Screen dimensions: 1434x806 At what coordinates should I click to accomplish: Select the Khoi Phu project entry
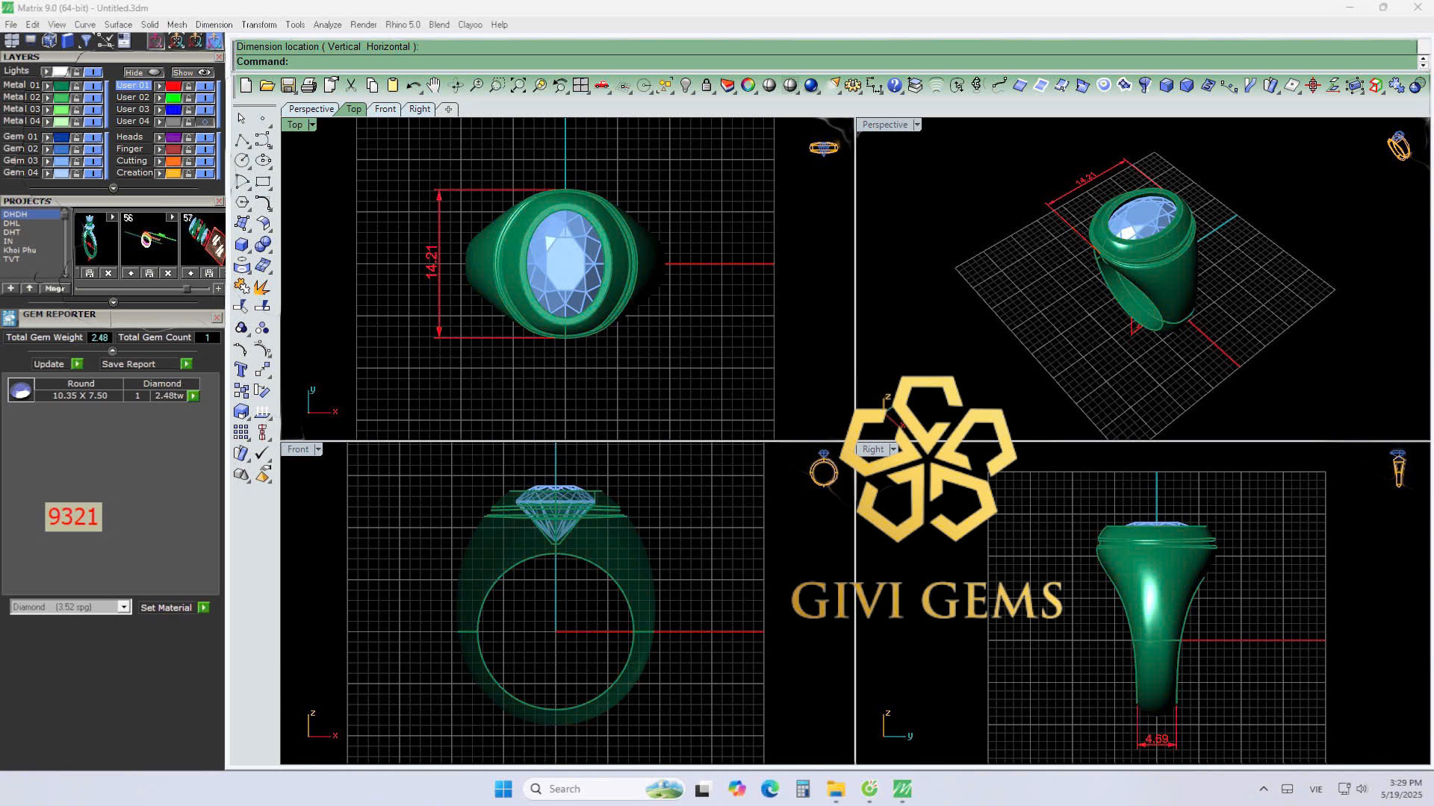(x=19, y=251)
